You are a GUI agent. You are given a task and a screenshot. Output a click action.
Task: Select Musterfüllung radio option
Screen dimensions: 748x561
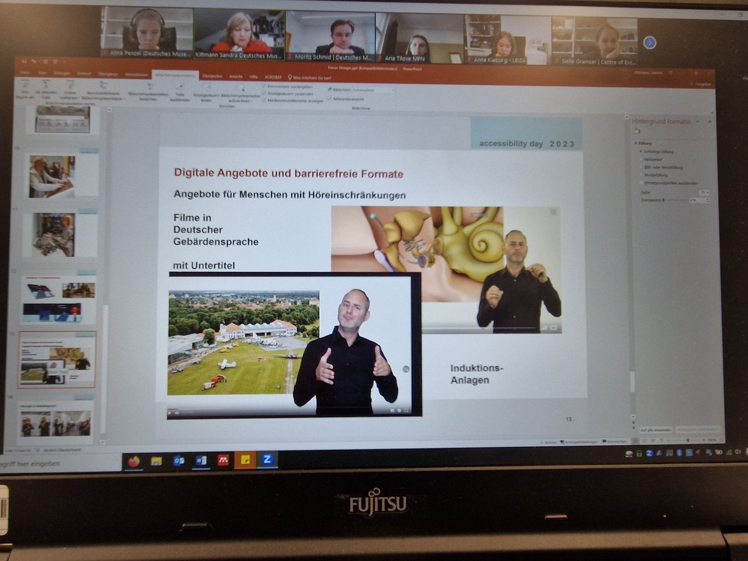coord(641,175)
